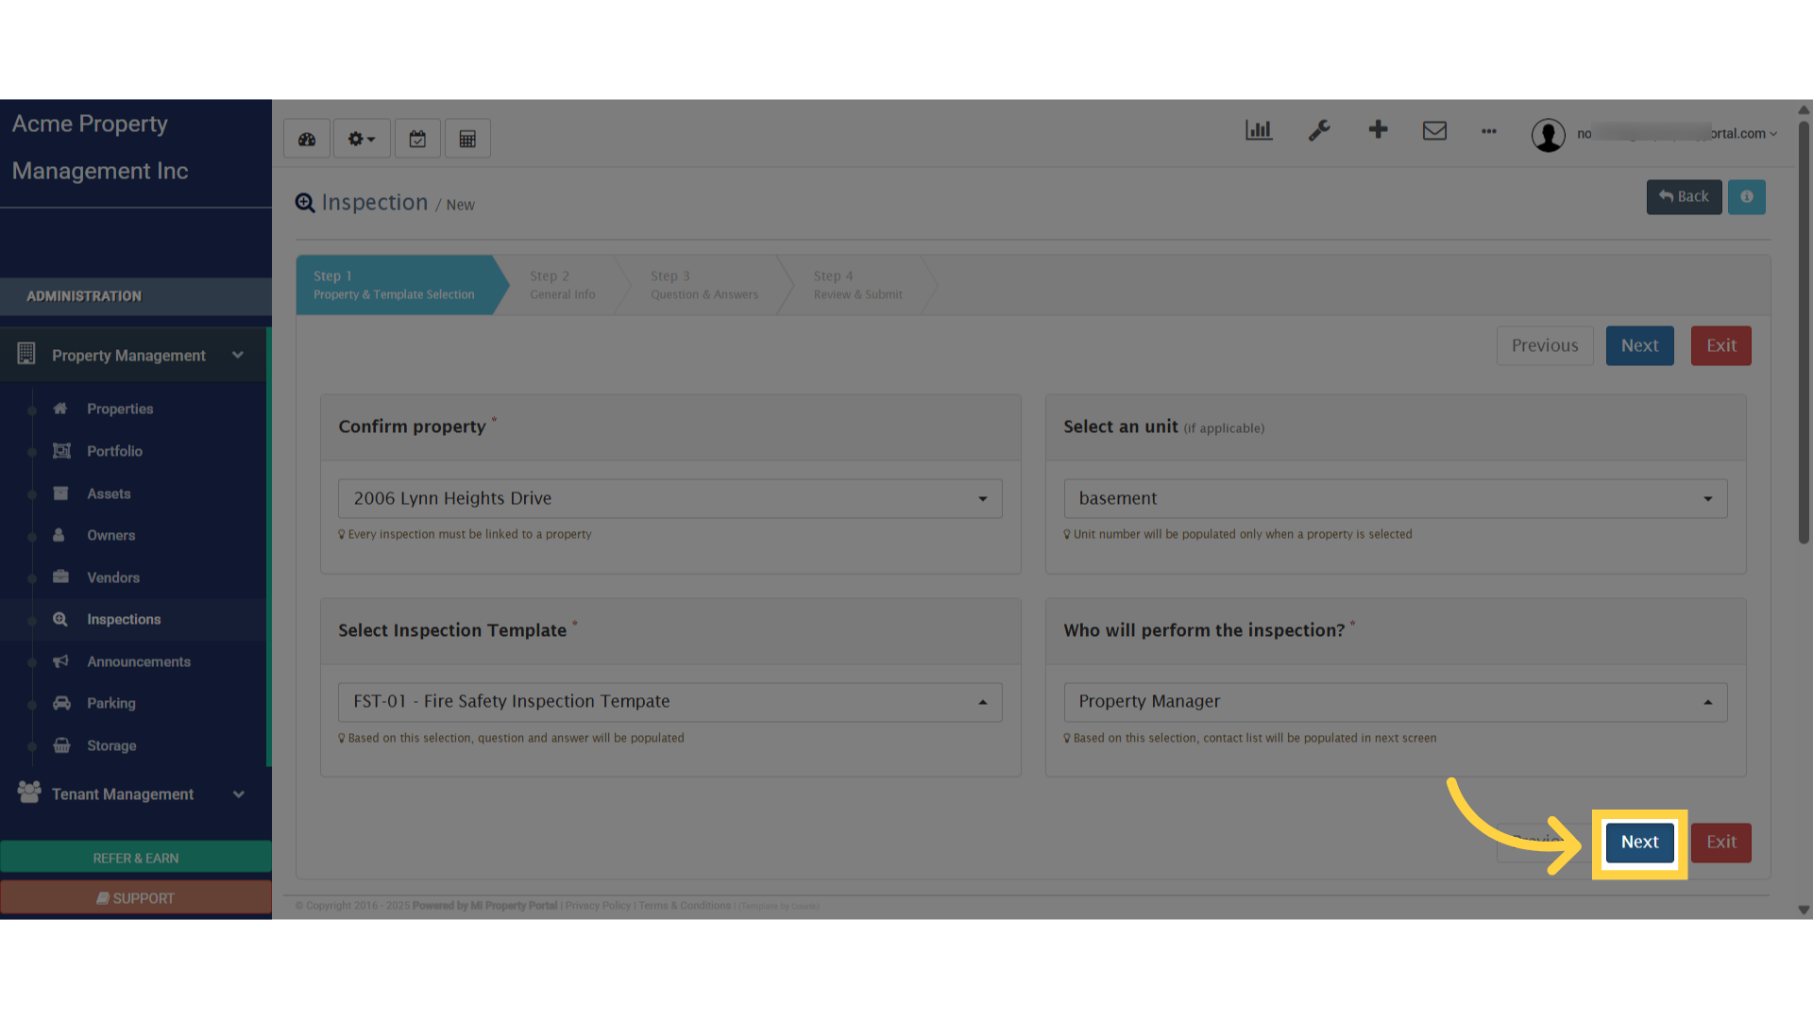Open Inspections in the sidebar
The image size is (1813, 1019).
tap(124, 620)
